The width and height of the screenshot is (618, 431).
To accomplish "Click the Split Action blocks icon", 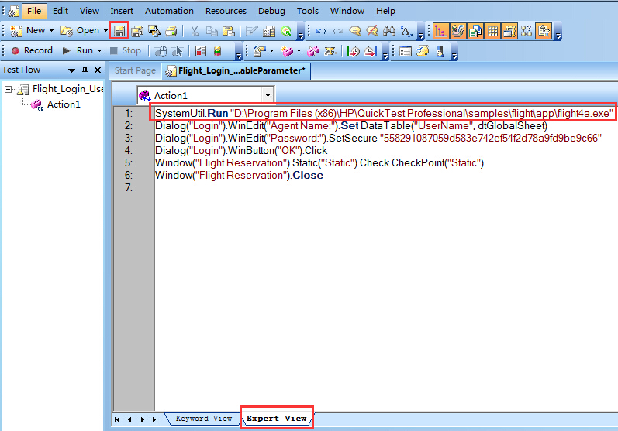I will [314, 51].
